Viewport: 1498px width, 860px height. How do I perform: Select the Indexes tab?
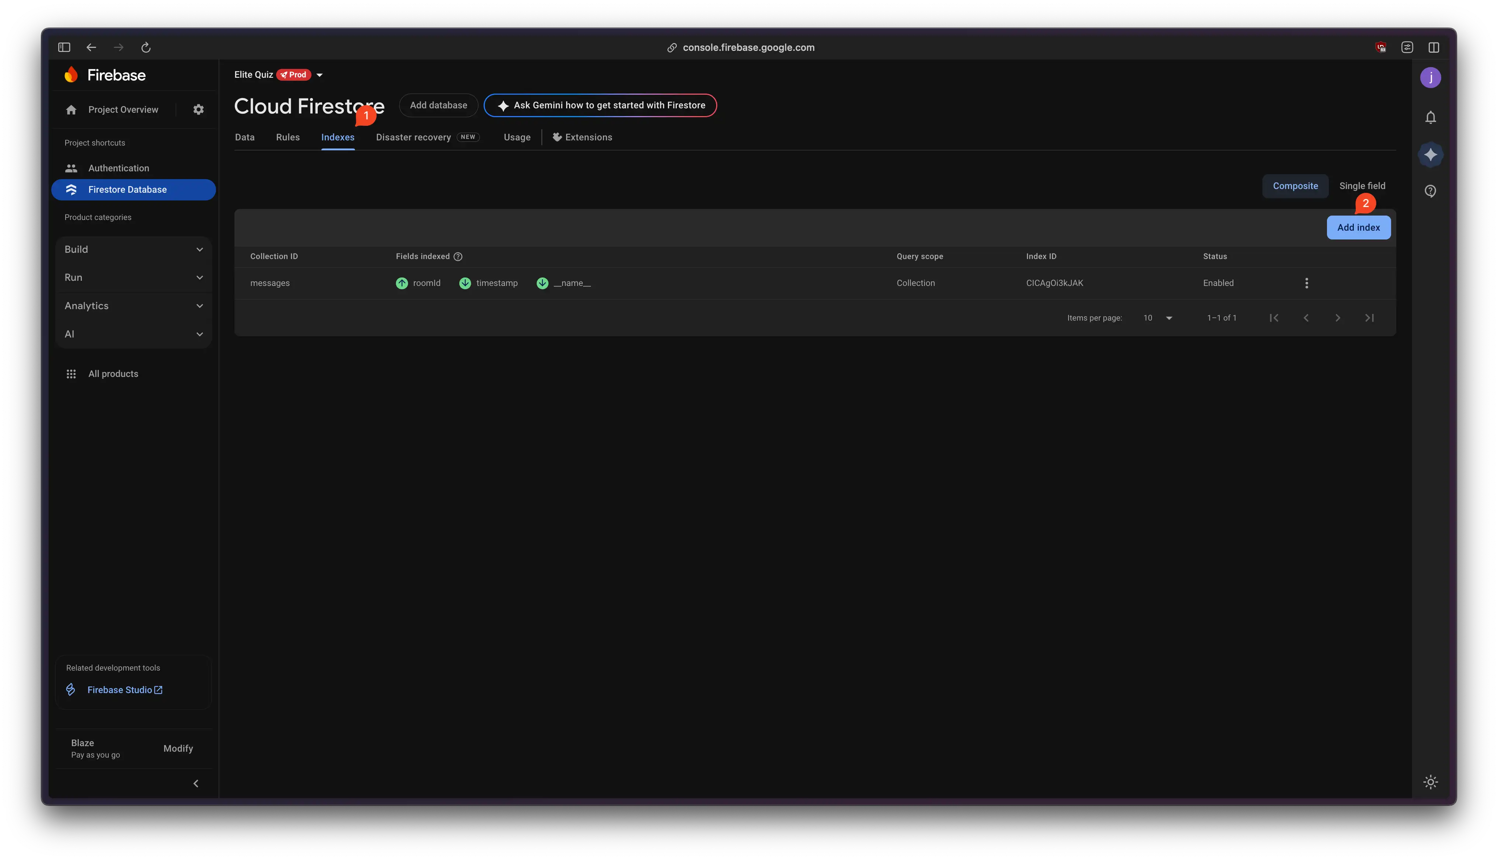click(338, 137)
